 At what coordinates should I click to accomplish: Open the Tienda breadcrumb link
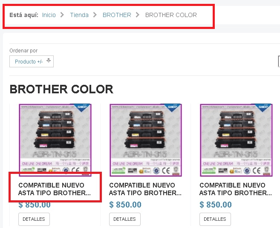79,15
